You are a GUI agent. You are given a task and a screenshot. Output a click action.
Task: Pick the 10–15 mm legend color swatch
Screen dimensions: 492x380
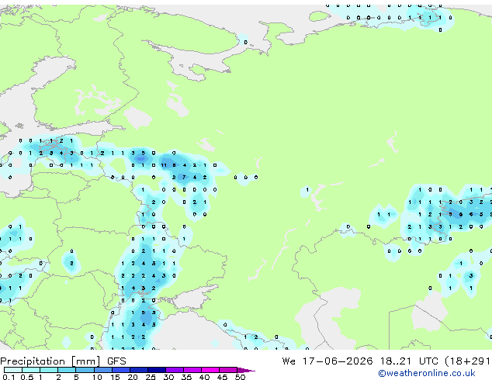pos(102,370)
